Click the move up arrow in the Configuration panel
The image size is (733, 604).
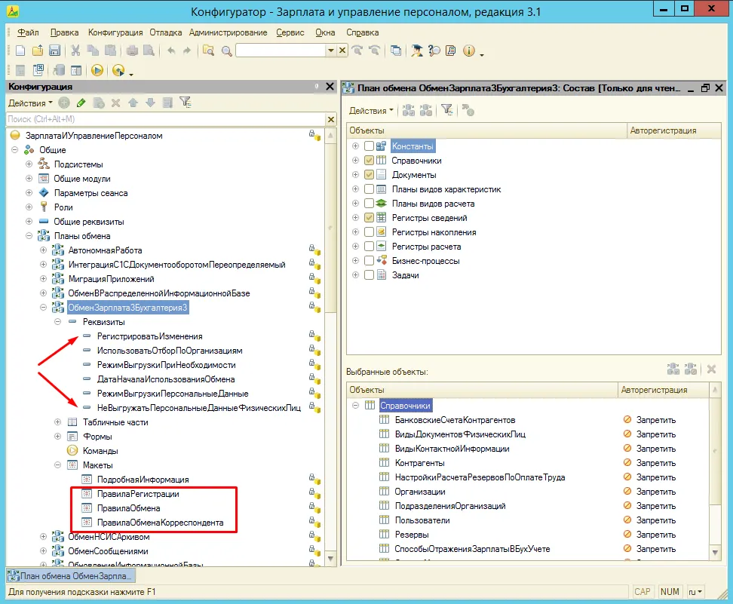(x=133, y=103)
